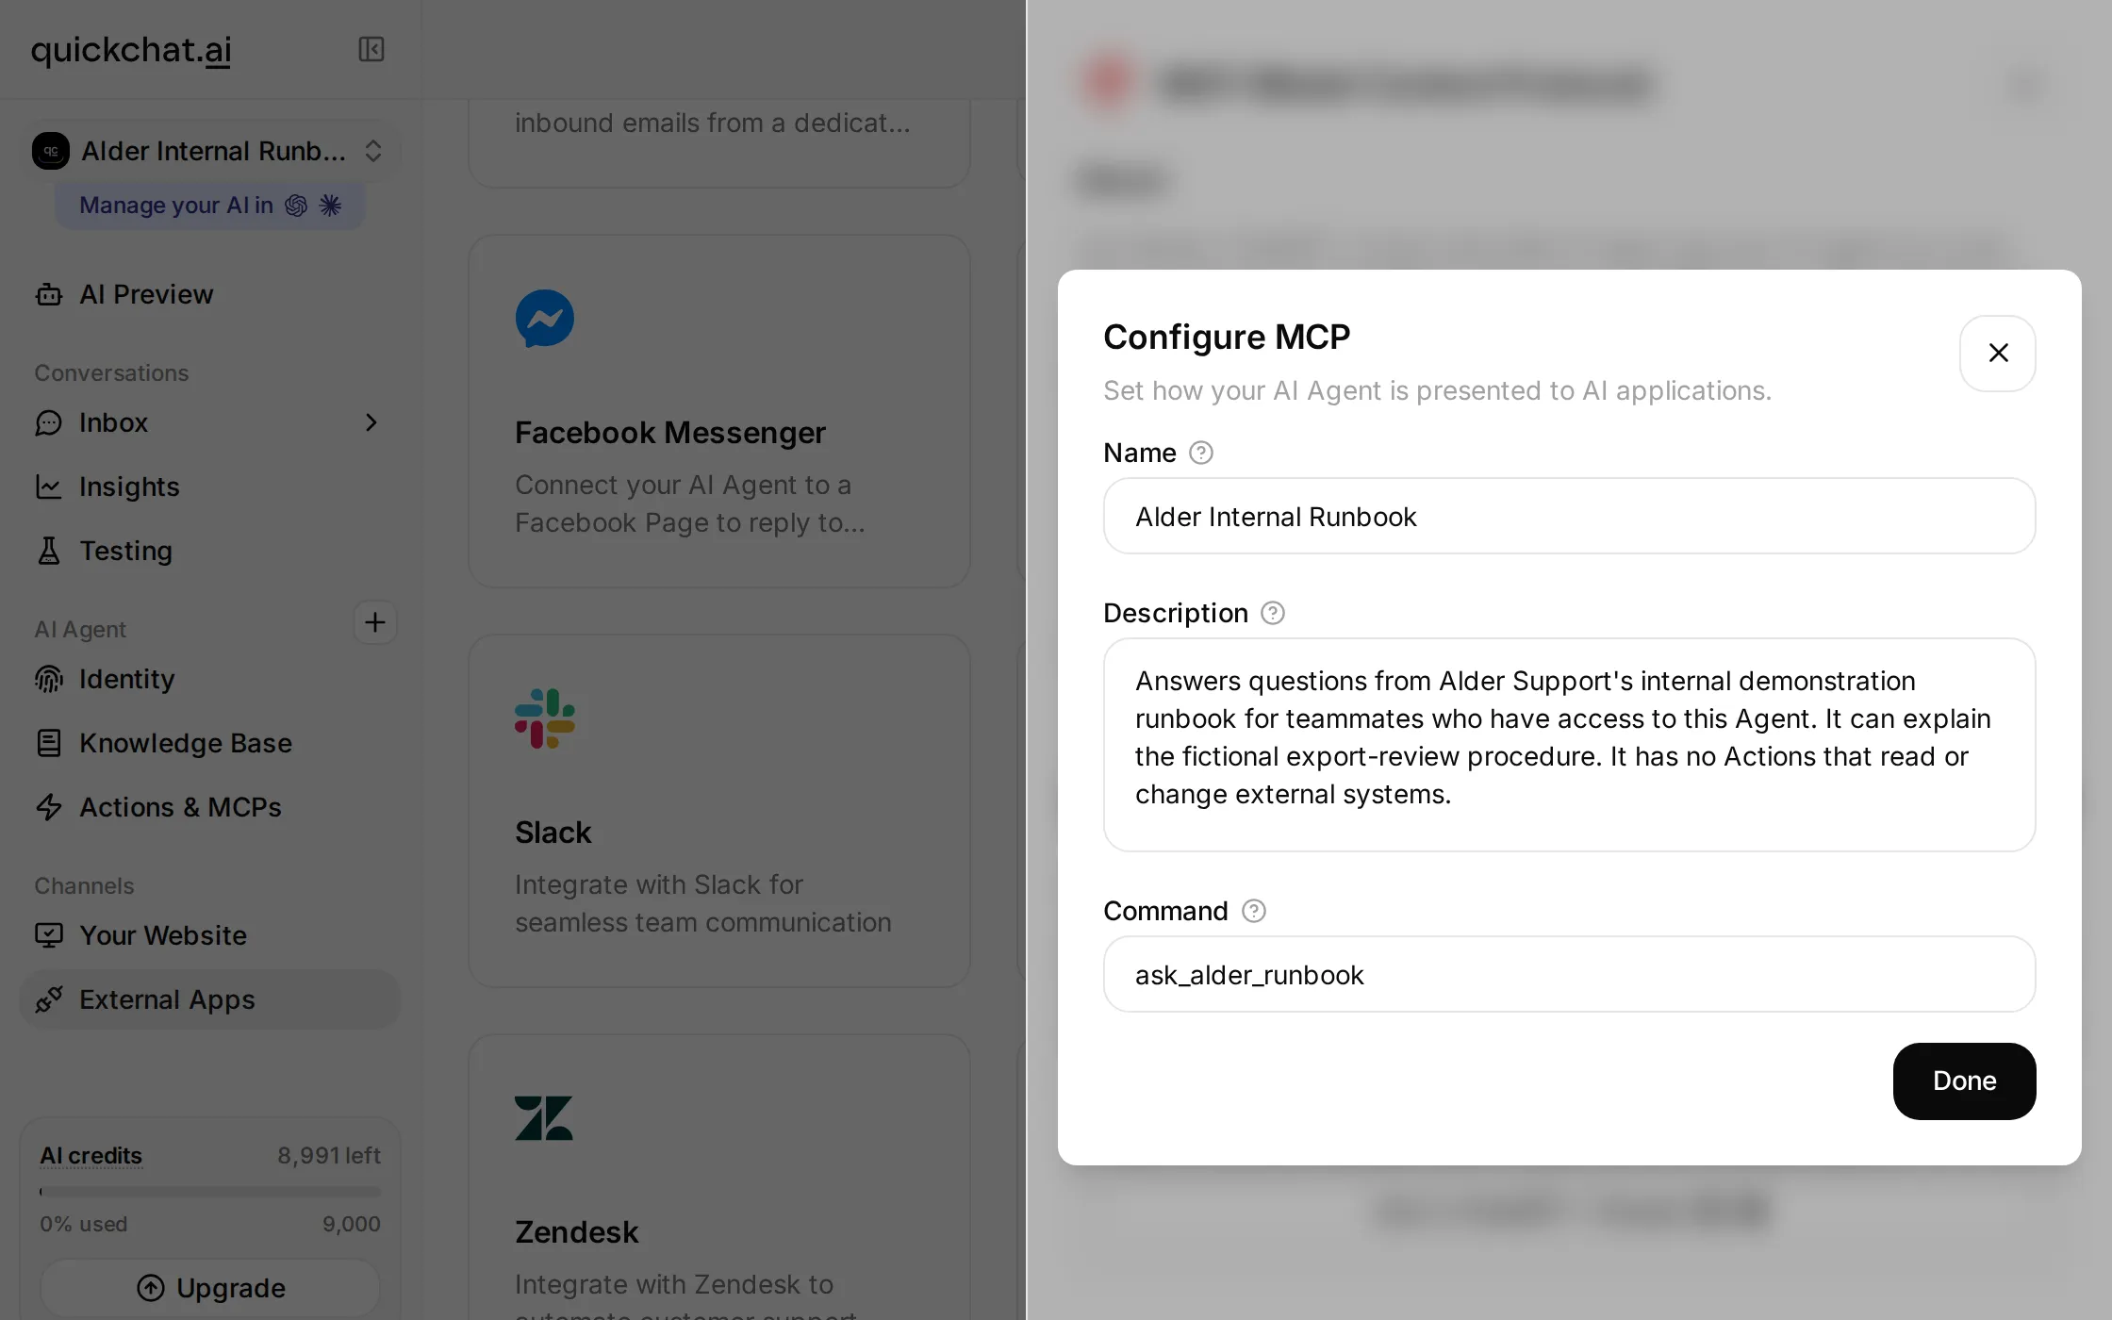This screenshot has height=1320, width=2112.
Task: Click the External Apps plug icon
Action: point(49,999)
